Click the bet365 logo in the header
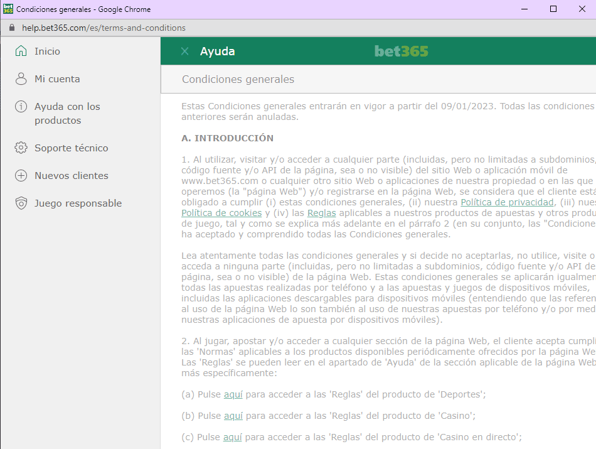The height and width of the screenshot is (449, 596). coord(401,51)
